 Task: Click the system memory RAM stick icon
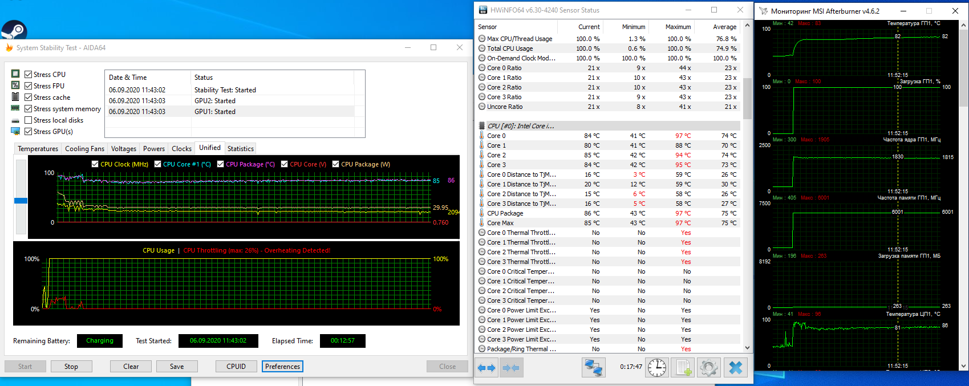15,108
